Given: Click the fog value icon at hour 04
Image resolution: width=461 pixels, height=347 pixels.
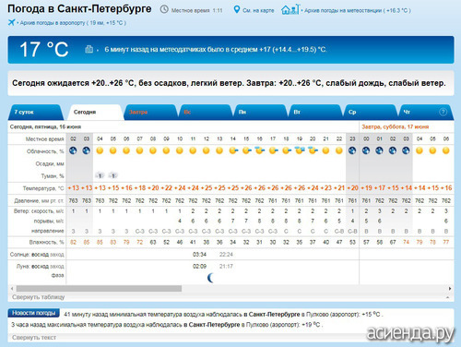Looking at the screenshot, I should tap(100, 175).
